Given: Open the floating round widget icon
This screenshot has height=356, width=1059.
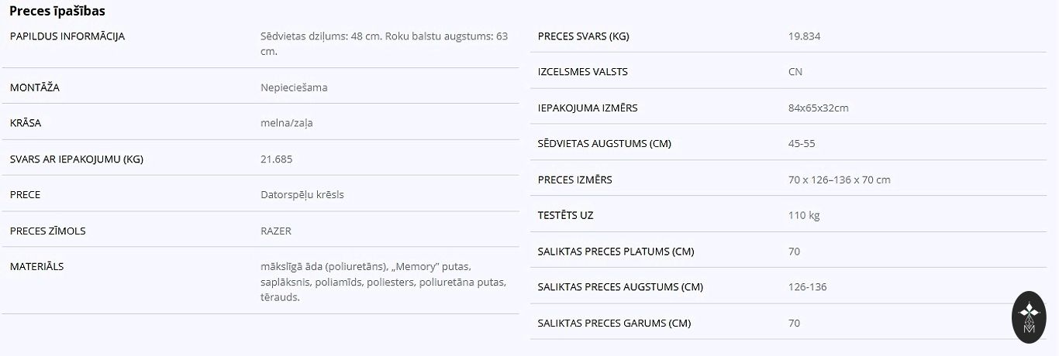Looking at the screenshot, I should tap(1029, 317).
